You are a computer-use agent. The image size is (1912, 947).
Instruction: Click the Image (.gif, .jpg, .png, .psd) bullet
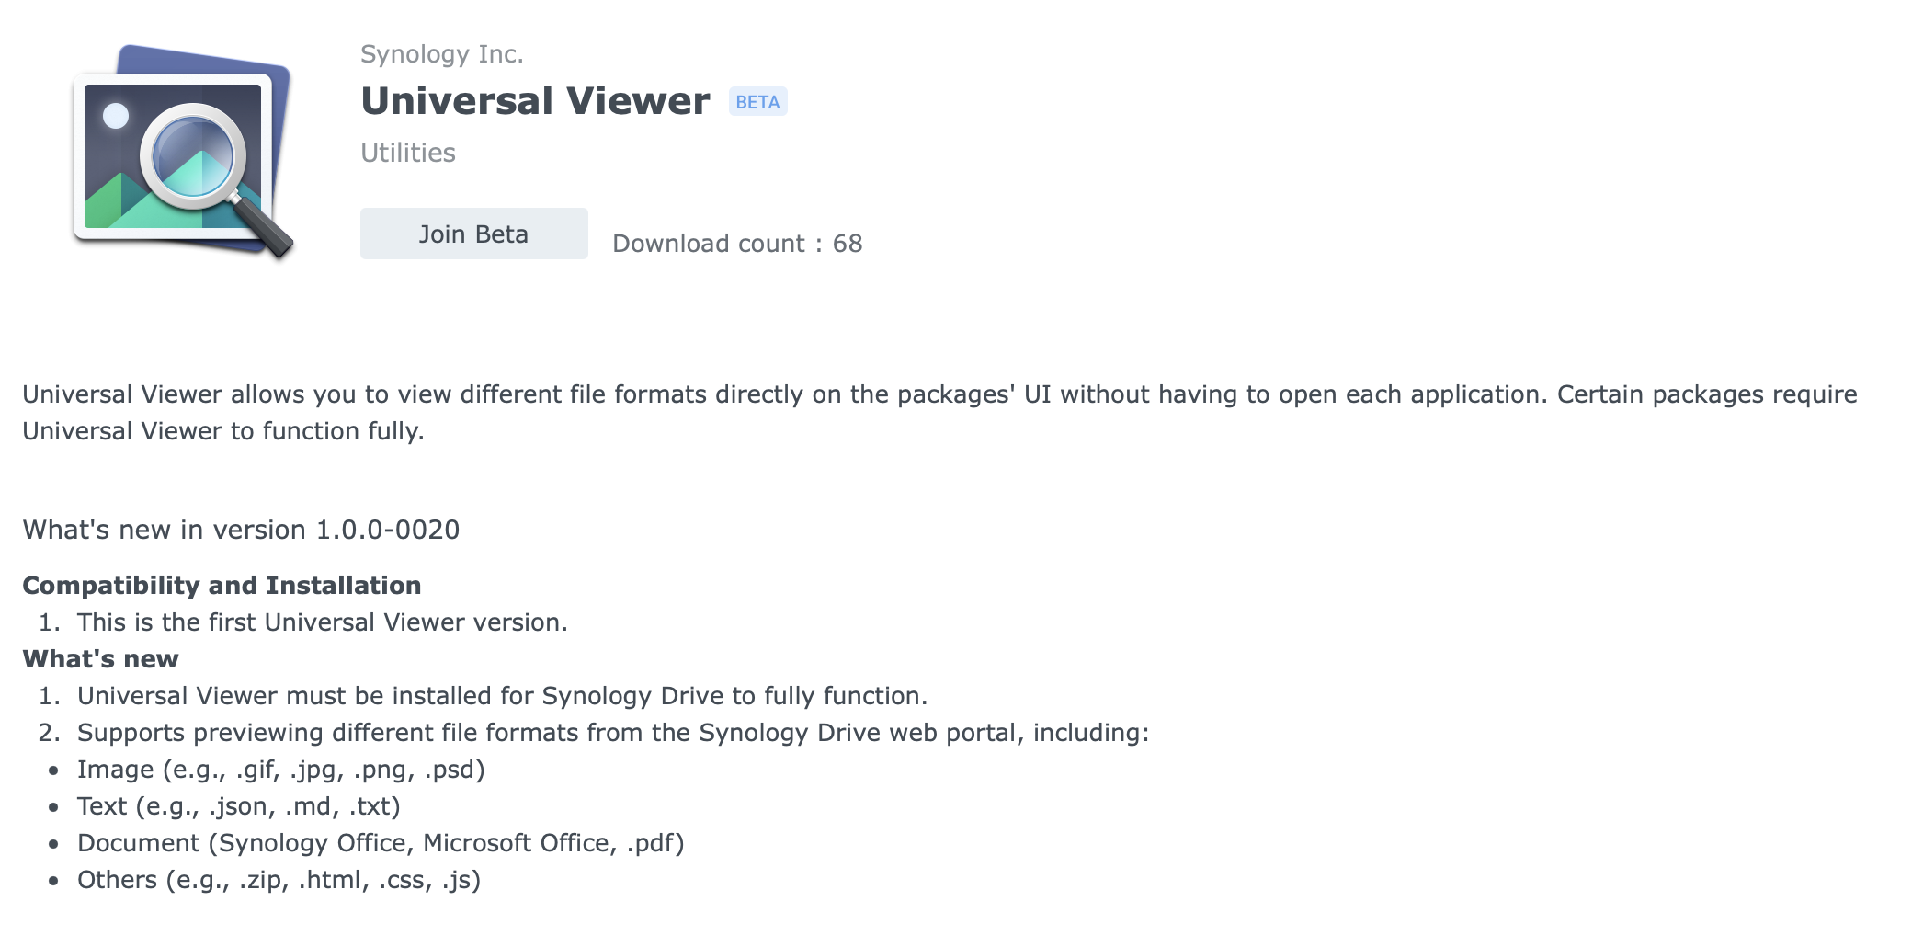click(280, 770)
